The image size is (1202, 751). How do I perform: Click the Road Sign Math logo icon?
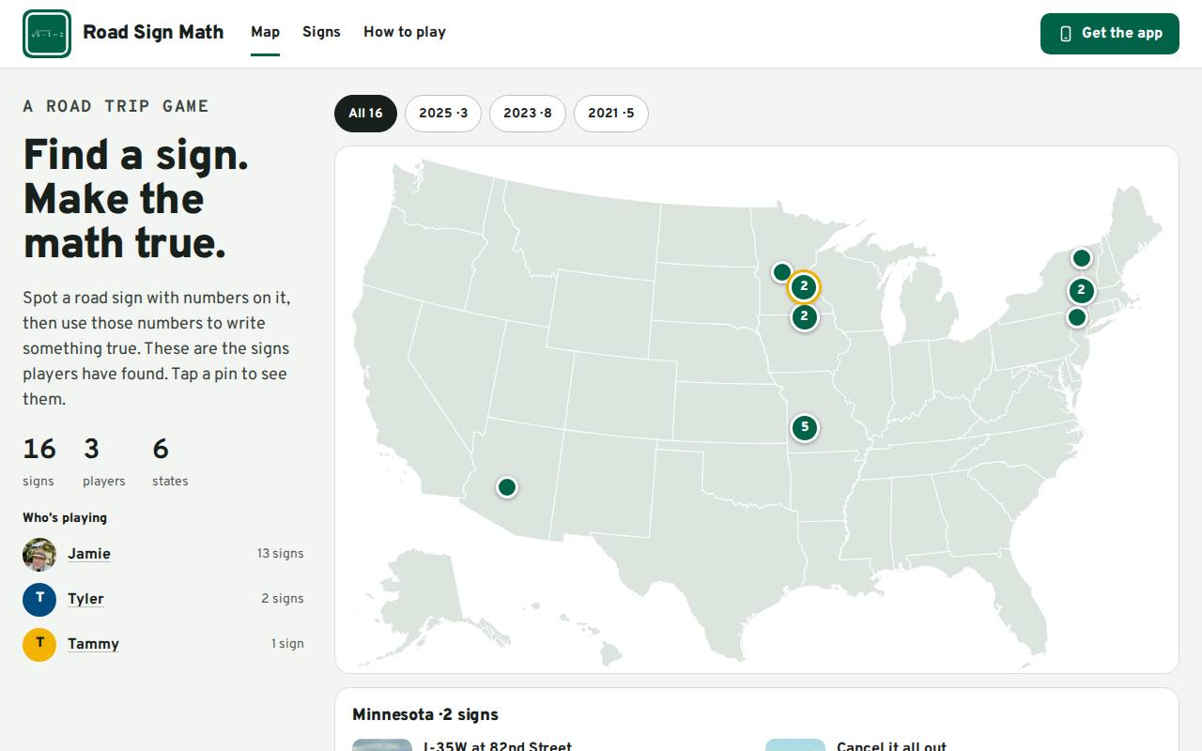(47, 34)
